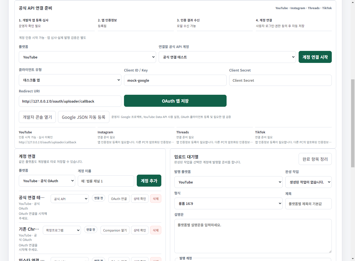The width and height of the screenshot is (355, 261).
Task: Click 삭제 for 공식 연결 테스트 account
Action: (156, 199)
